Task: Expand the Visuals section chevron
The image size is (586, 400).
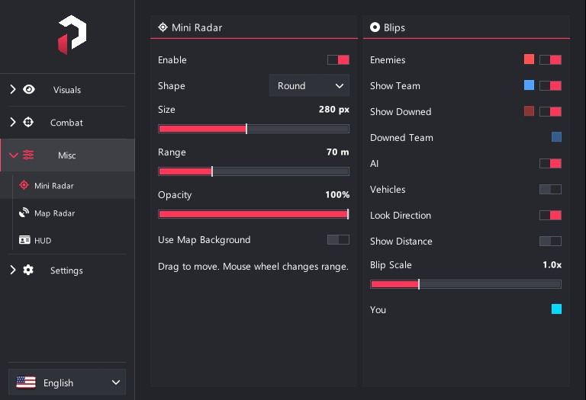Action: [x=13, y=90]
